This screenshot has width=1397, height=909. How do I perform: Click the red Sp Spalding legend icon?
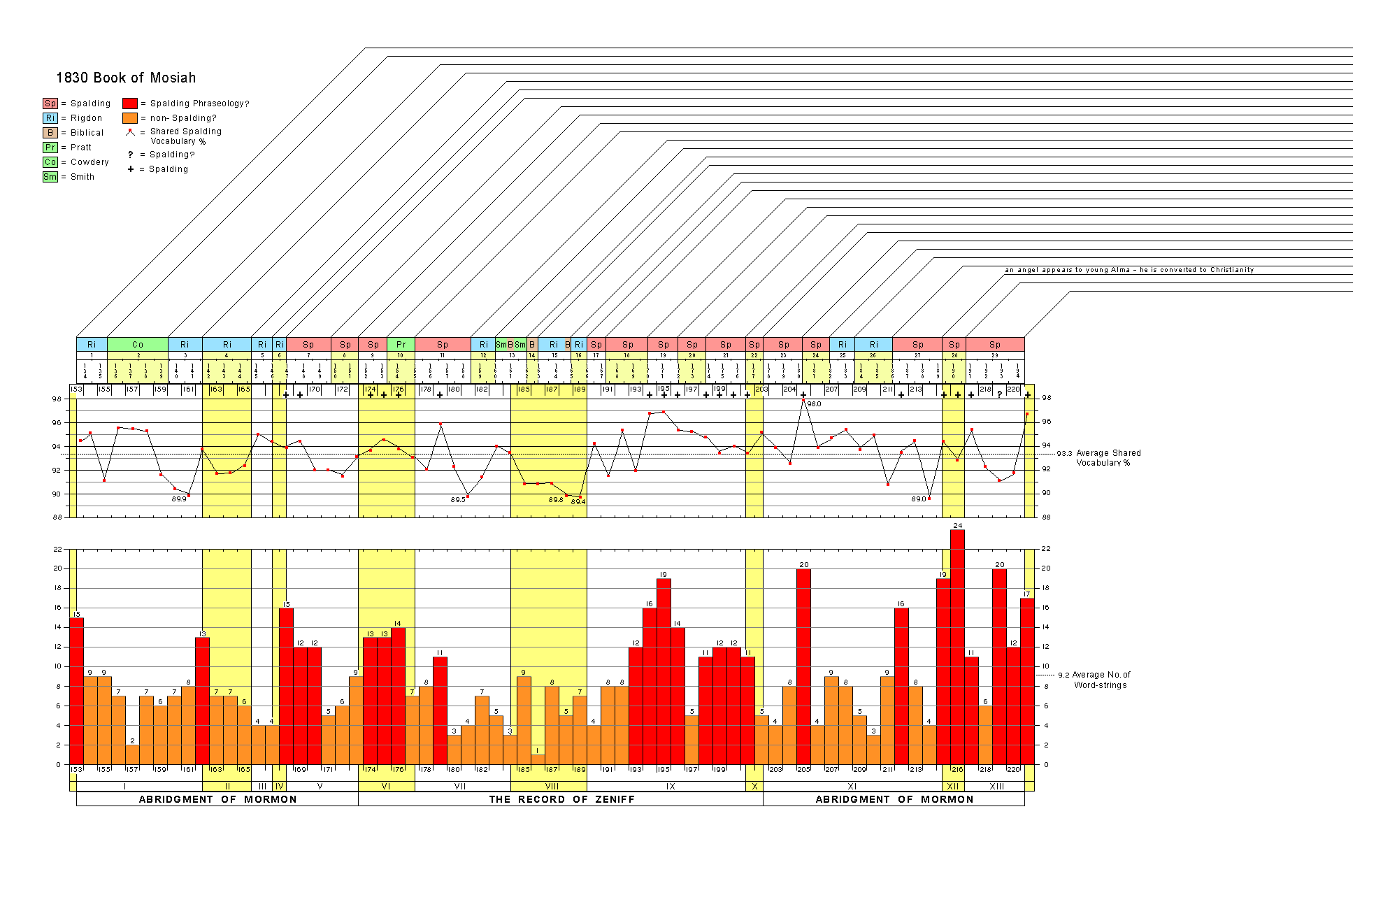point(50,103)
